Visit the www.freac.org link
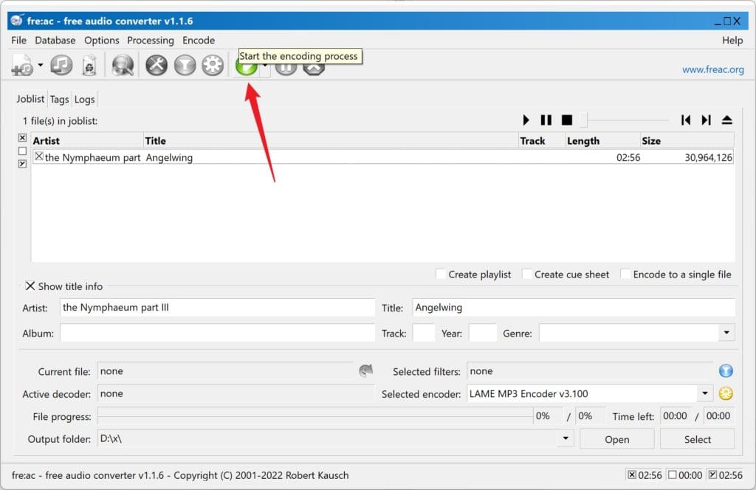 click(712, 69)
